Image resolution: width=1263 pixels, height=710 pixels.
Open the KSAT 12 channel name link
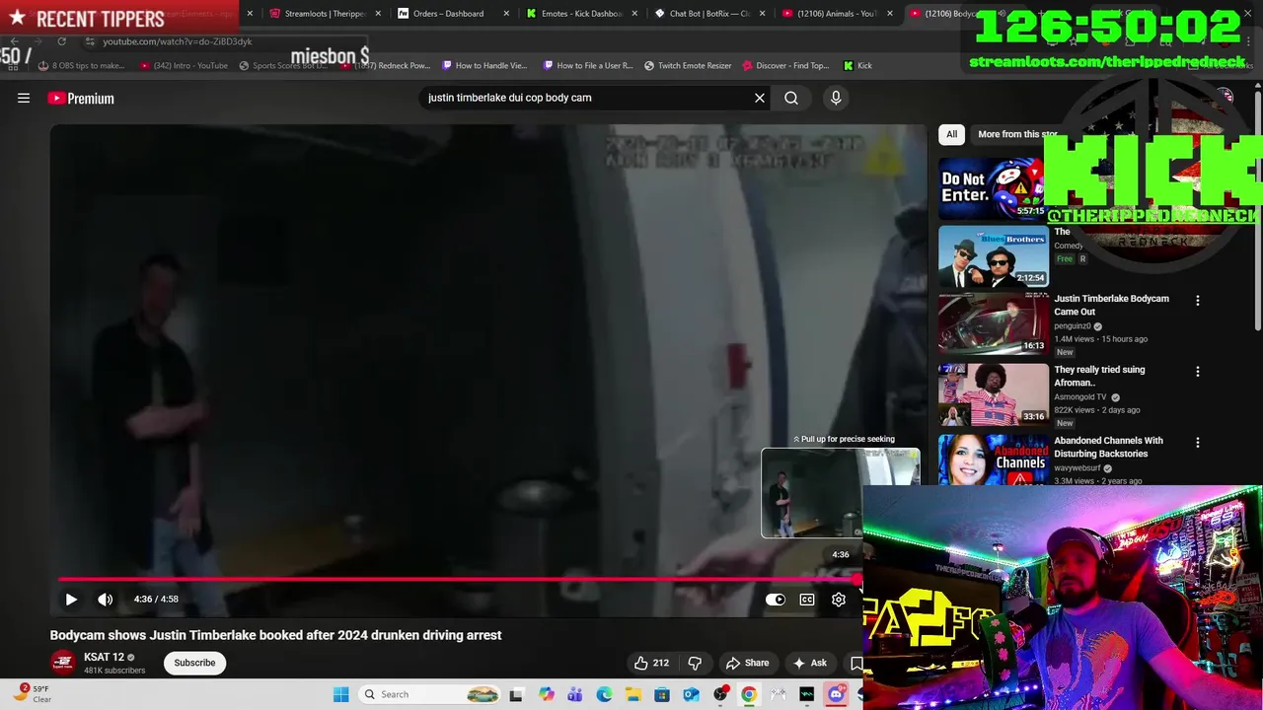(x=104, y=657)
